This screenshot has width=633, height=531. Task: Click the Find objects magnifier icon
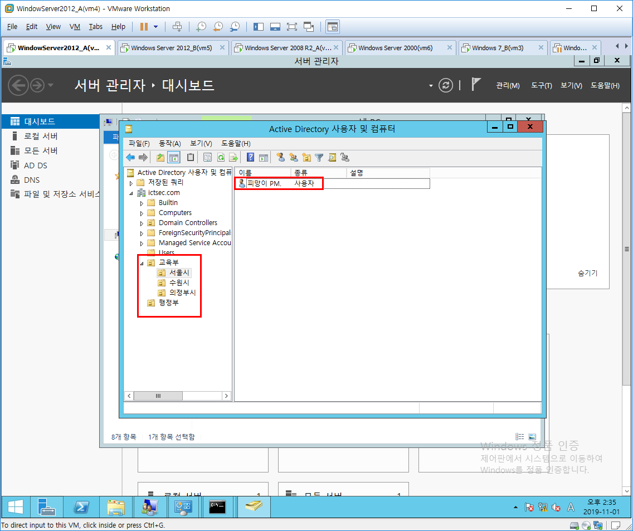332,158
